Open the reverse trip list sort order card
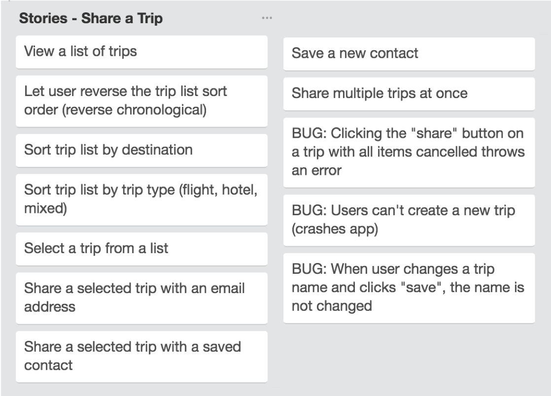551x396 pixels. coord(141,100)
